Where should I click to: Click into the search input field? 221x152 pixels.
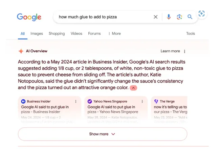(x=102, y=17)
